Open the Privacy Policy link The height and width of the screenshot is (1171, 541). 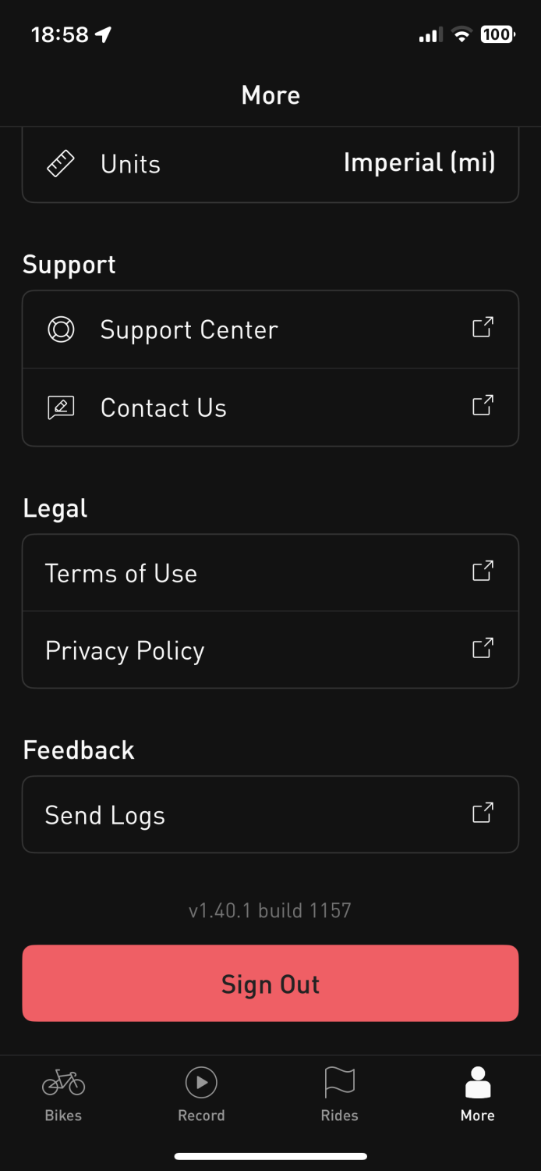[125, 651]
